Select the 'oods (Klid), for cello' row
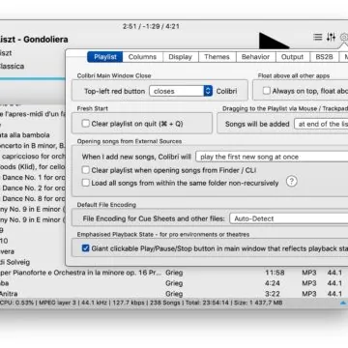 (x=32, y=167)
